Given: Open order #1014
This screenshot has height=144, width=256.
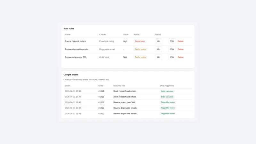Looking at the screenshot, I should coord(101,91).
